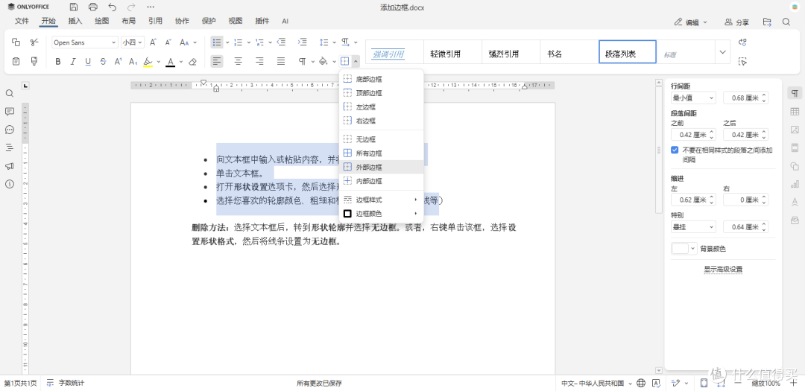This screenshot has height=391, width=805.
Task: Open the Chat icon in left sidebar
Action: click(9, 130)
